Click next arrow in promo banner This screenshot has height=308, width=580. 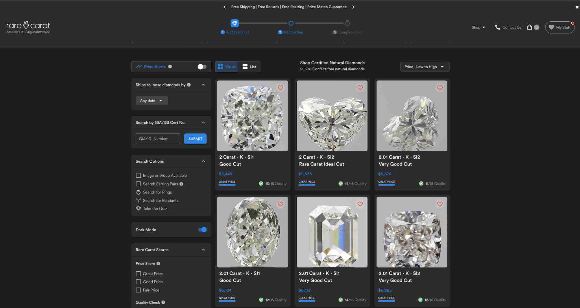pos(353,7)
